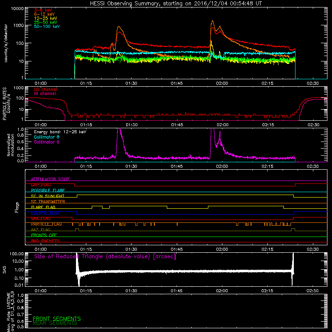This screenshot has width=332, height=332.
Task: Click 02:00 tick under the counts panel
Action: (x=222, y=83)
